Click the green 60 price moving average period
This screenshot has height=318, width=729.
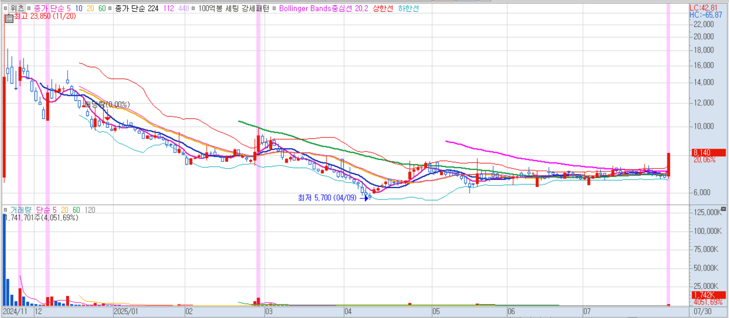(102, 8)
